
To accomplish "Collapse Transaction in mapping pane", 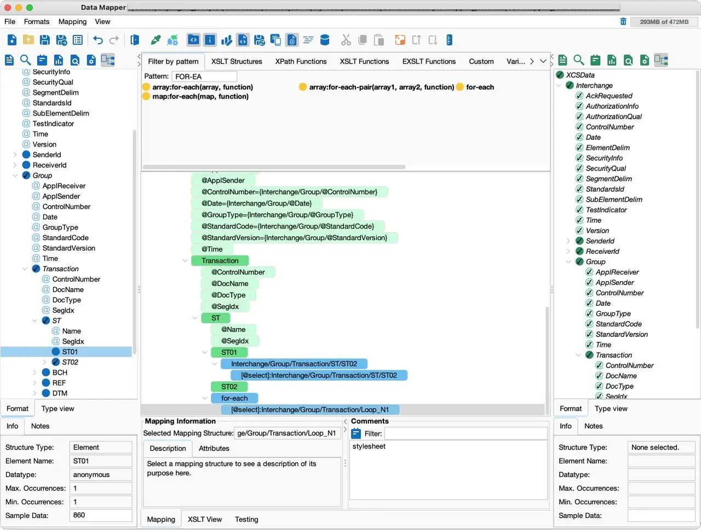I will (185, 261).
